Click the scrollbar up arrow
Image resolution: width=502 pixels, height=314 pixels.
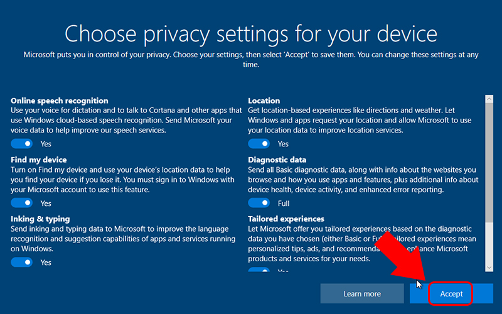[489, 99]
